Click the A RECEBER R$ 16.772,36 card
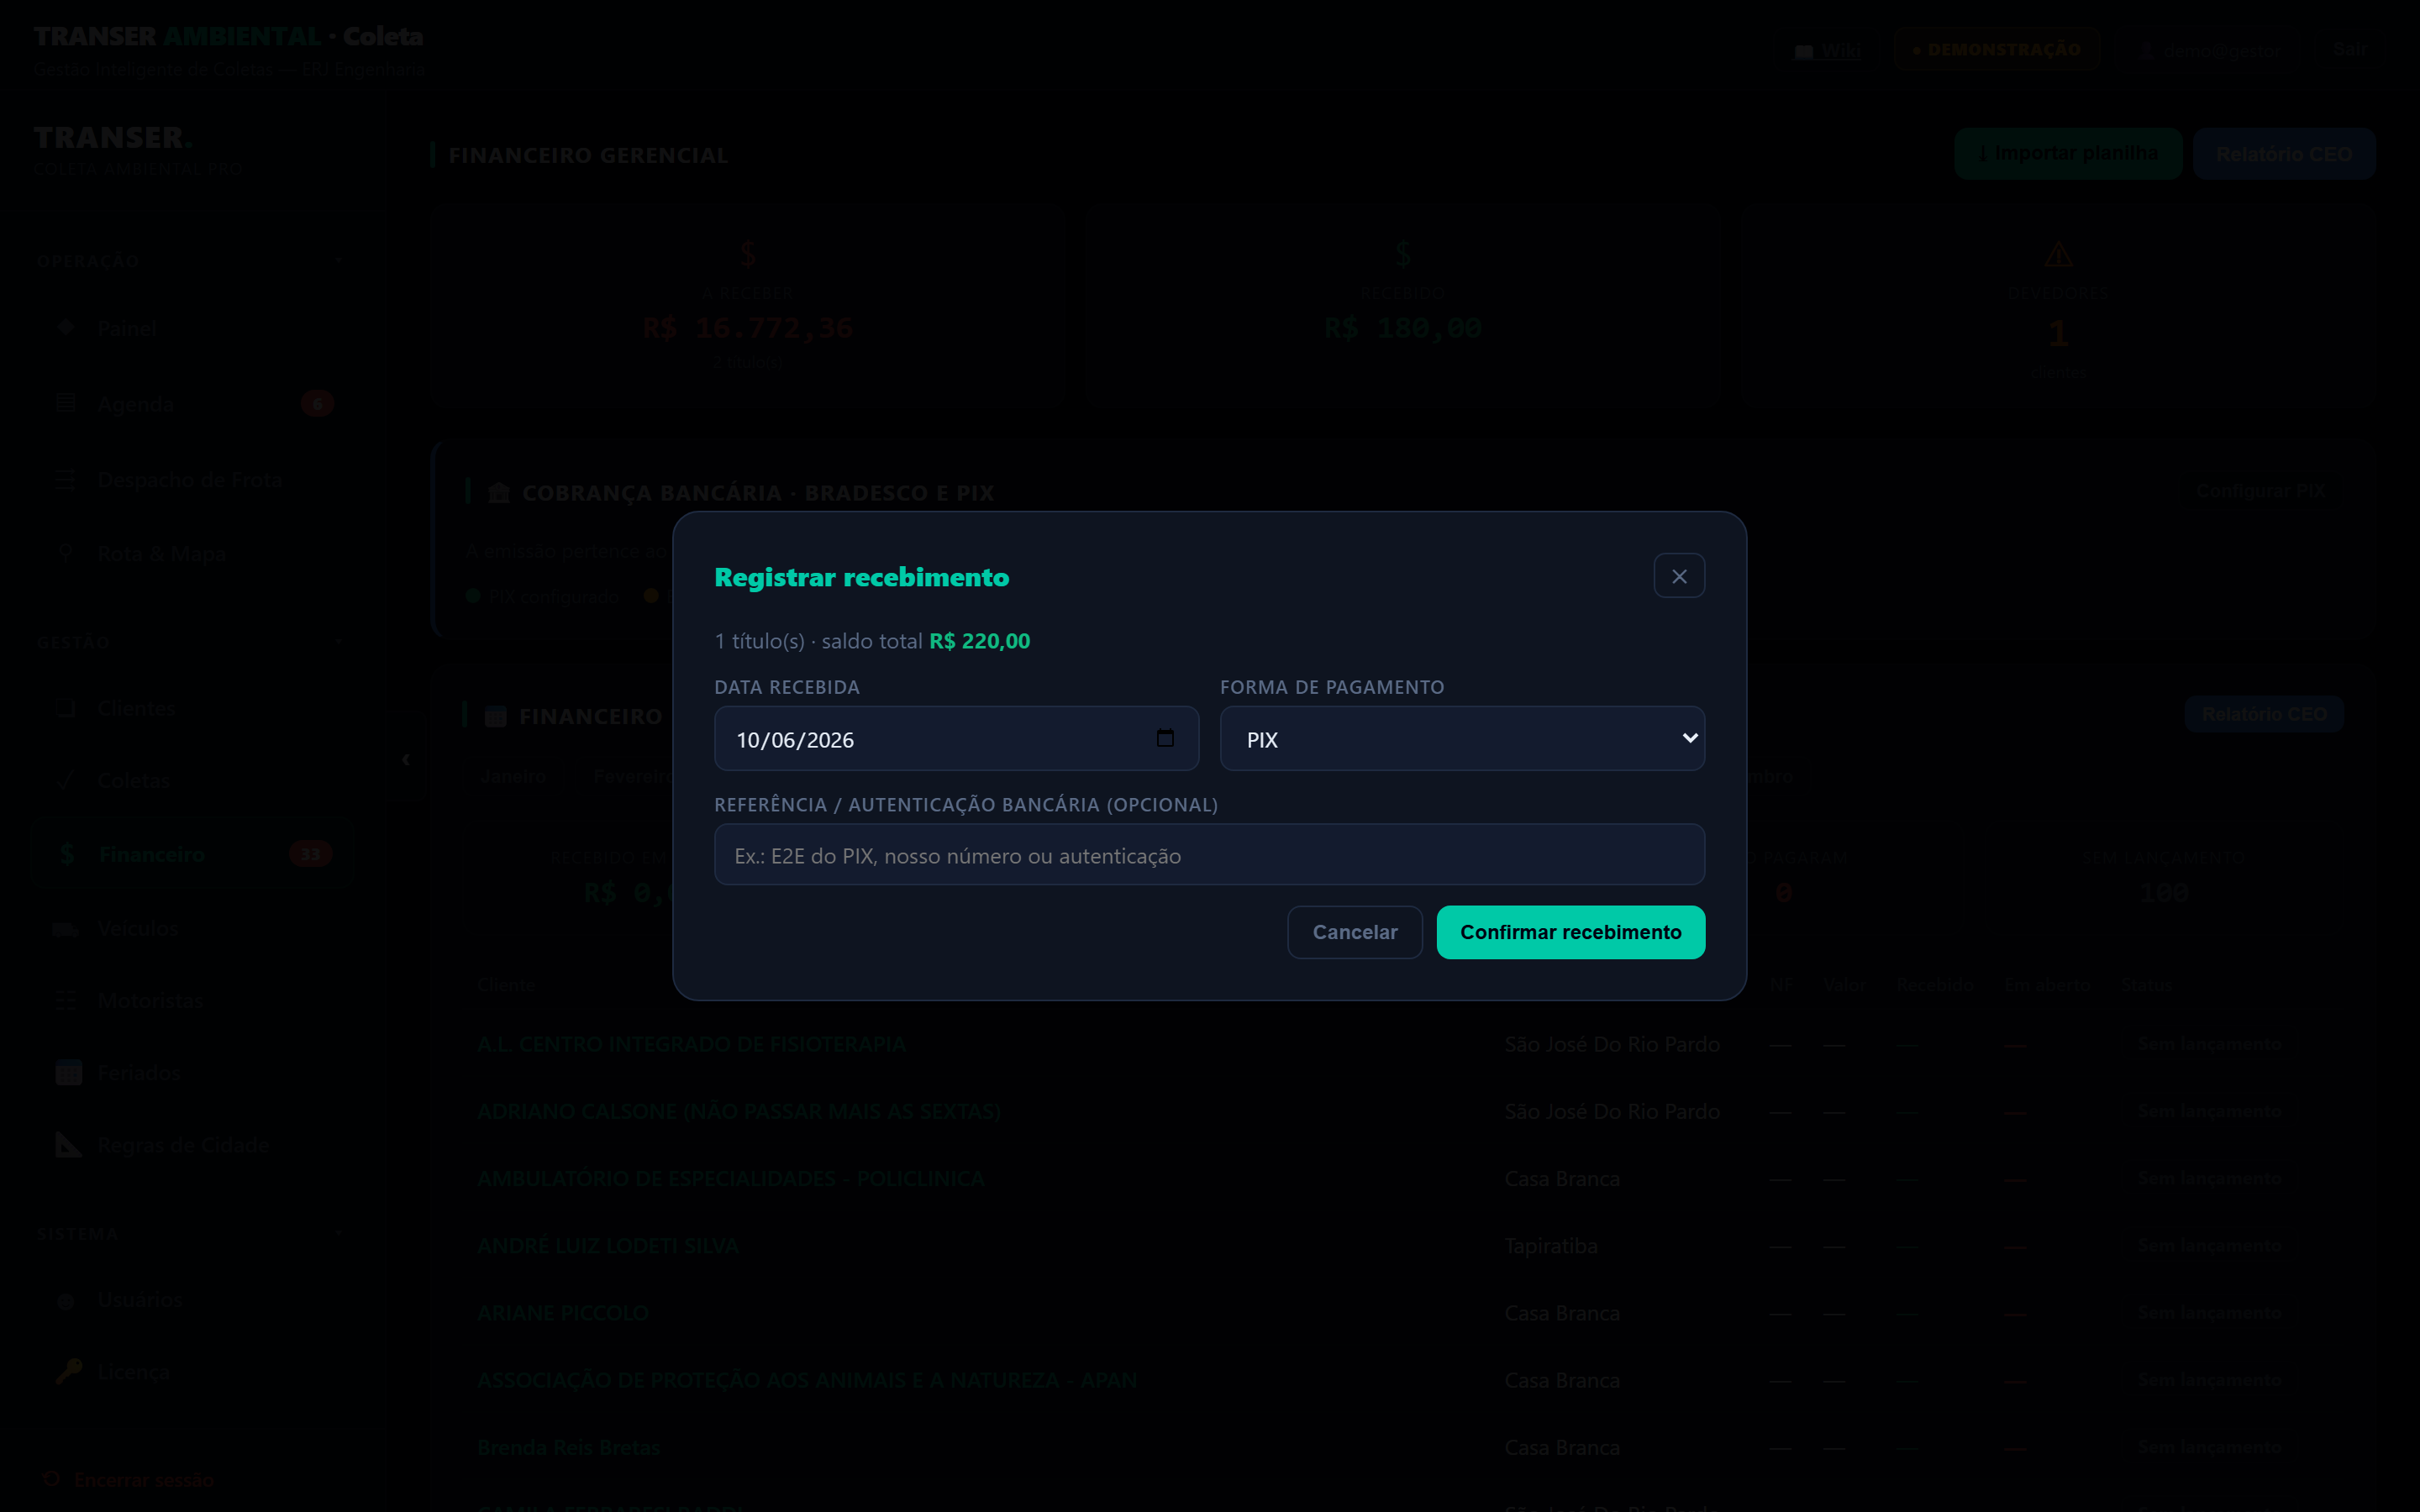Screen dimensions: 2420x1512 pyautogui.click(x=748, y=305)
